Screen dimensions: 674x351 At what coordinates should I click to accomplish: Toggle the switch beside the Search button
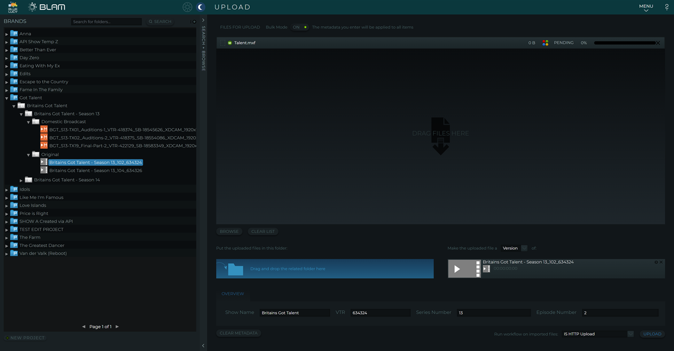pos(193,21)
